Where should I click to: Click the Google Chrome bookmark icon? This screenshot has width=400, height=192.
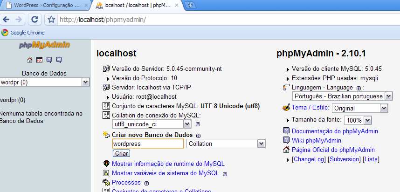click(5, 33)
